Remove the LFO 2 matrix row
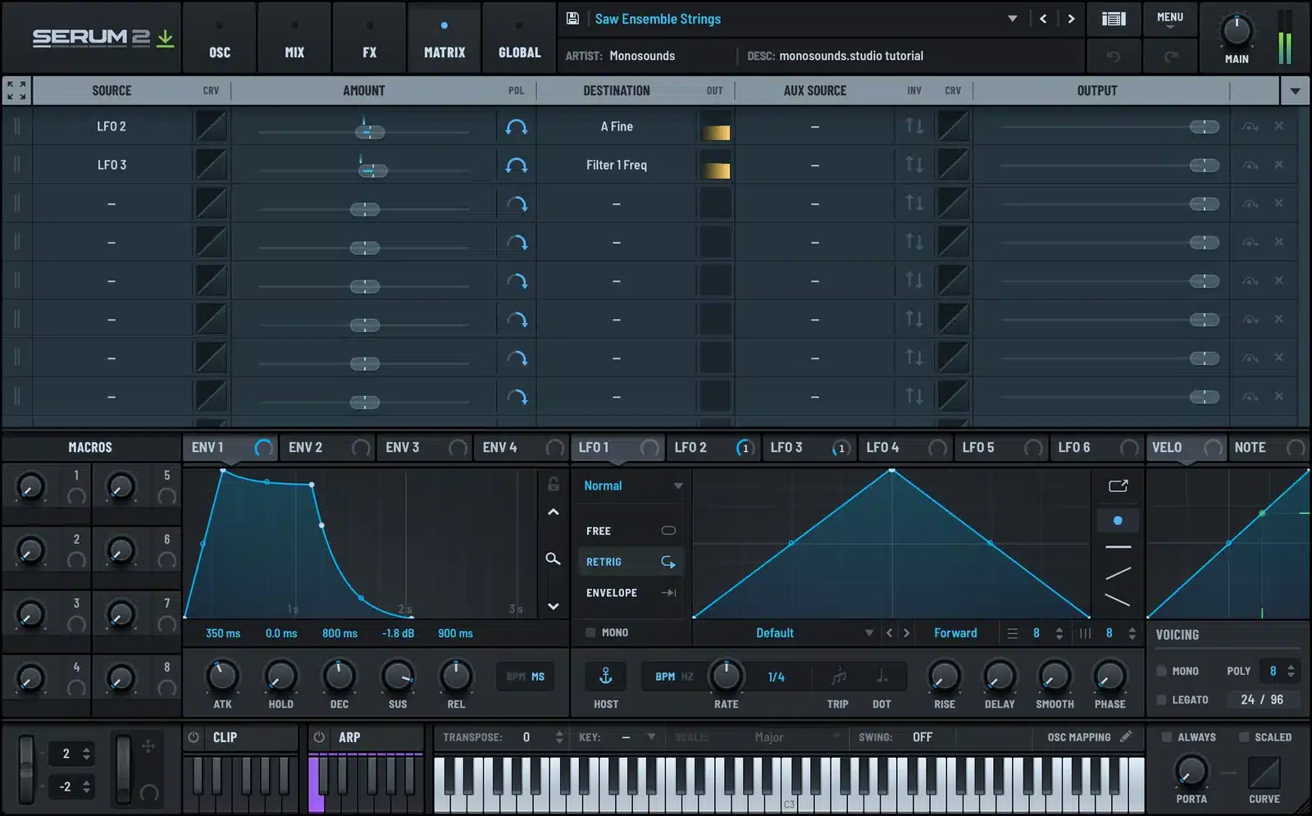Screen dimensions: 1312x816 1278,126
